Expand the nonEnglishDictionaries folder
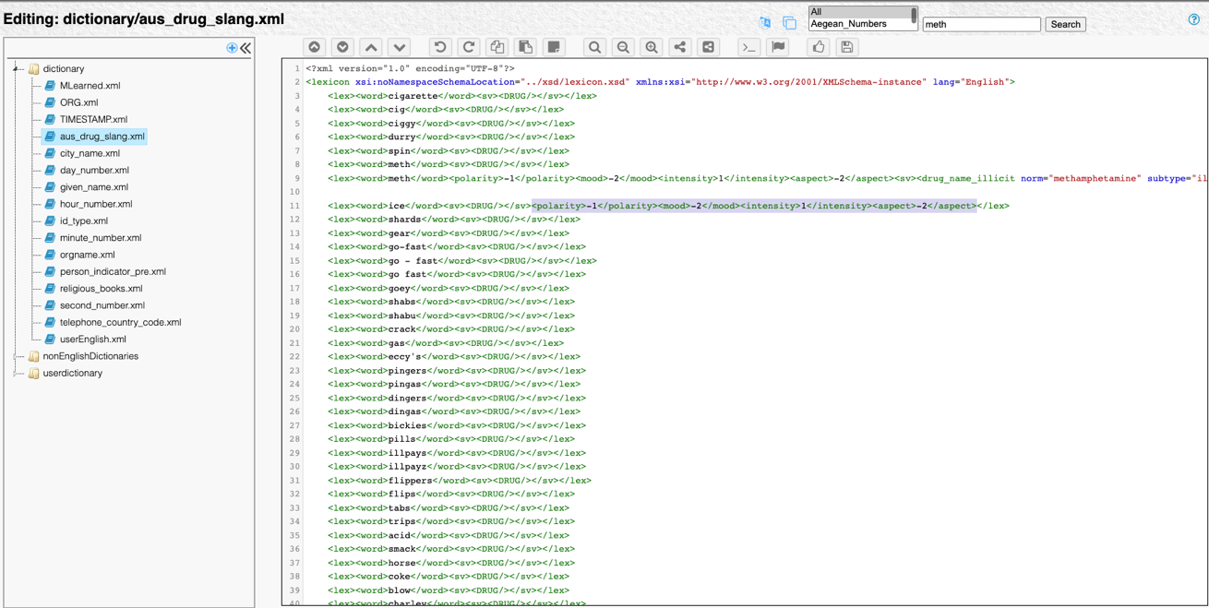This screenshot has width=1209, height=608. [x=16, y=356]
